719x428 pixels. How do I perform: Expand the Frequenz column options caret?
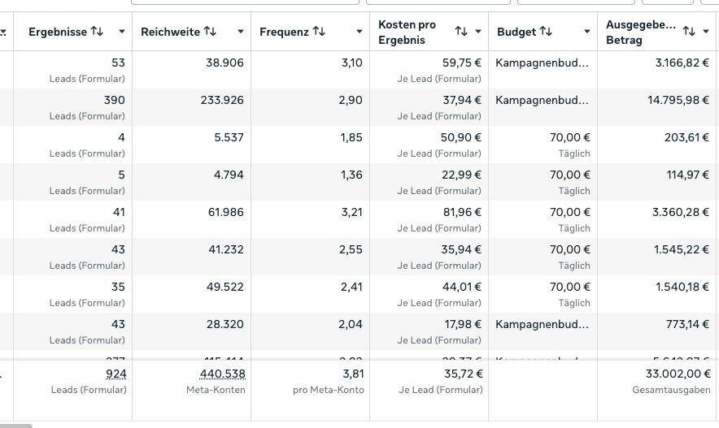[359, 32]
